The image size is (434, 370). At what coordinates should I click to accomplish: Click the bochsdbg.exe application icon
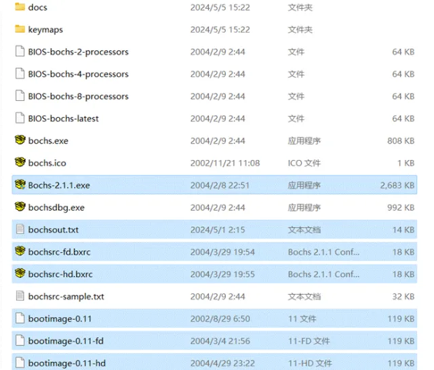tap(20, 207)
